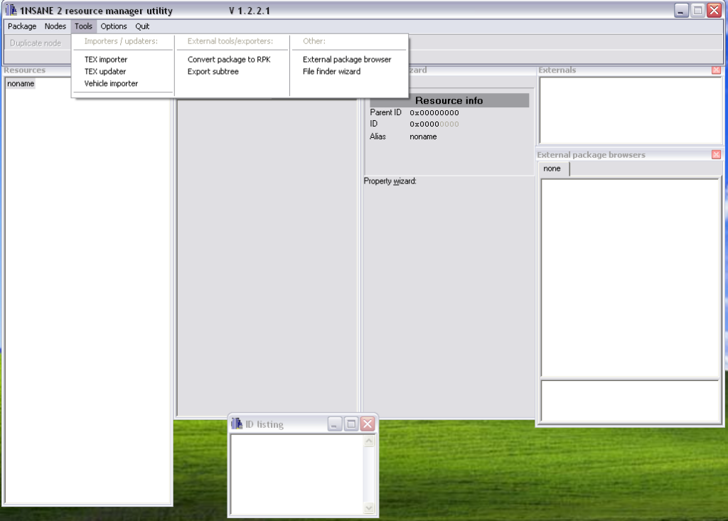
Task: Close the resource manager main window
Action: click(714, 10)
